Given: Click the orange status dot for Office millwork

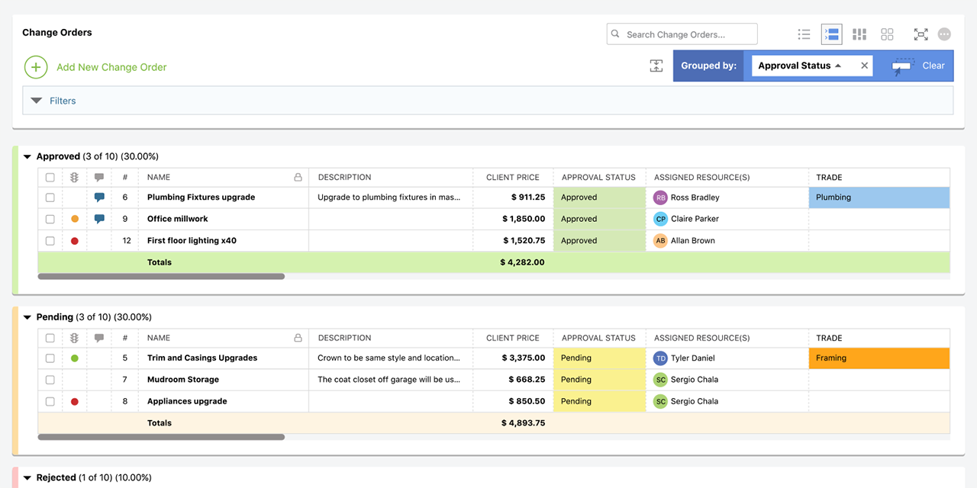Looking at the screenshot, I should point(75,219).
